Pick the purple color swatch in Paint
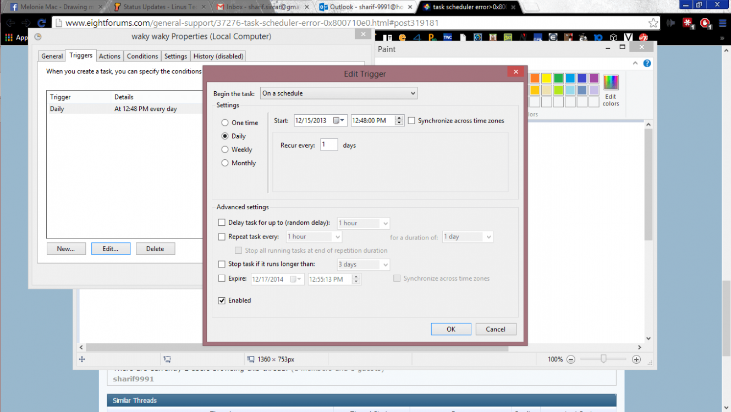The image size is (731, 412). click(594, 79)
